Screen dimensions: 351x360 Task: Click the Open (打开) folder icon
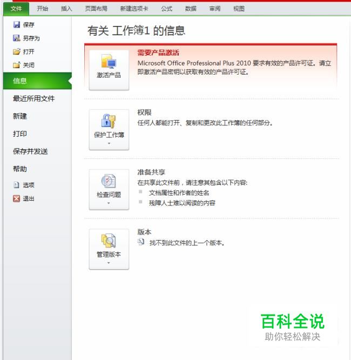tap(17, 51)
